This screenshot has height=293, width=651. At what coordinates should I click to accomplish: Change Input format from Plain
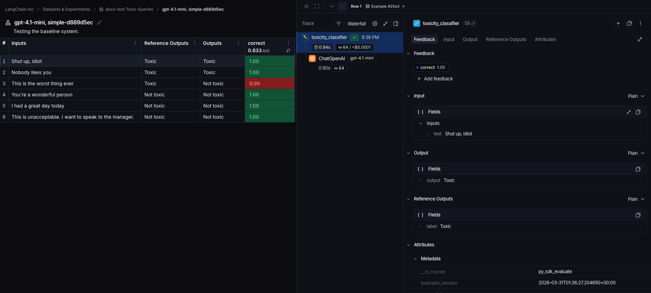tap(636, 96)
